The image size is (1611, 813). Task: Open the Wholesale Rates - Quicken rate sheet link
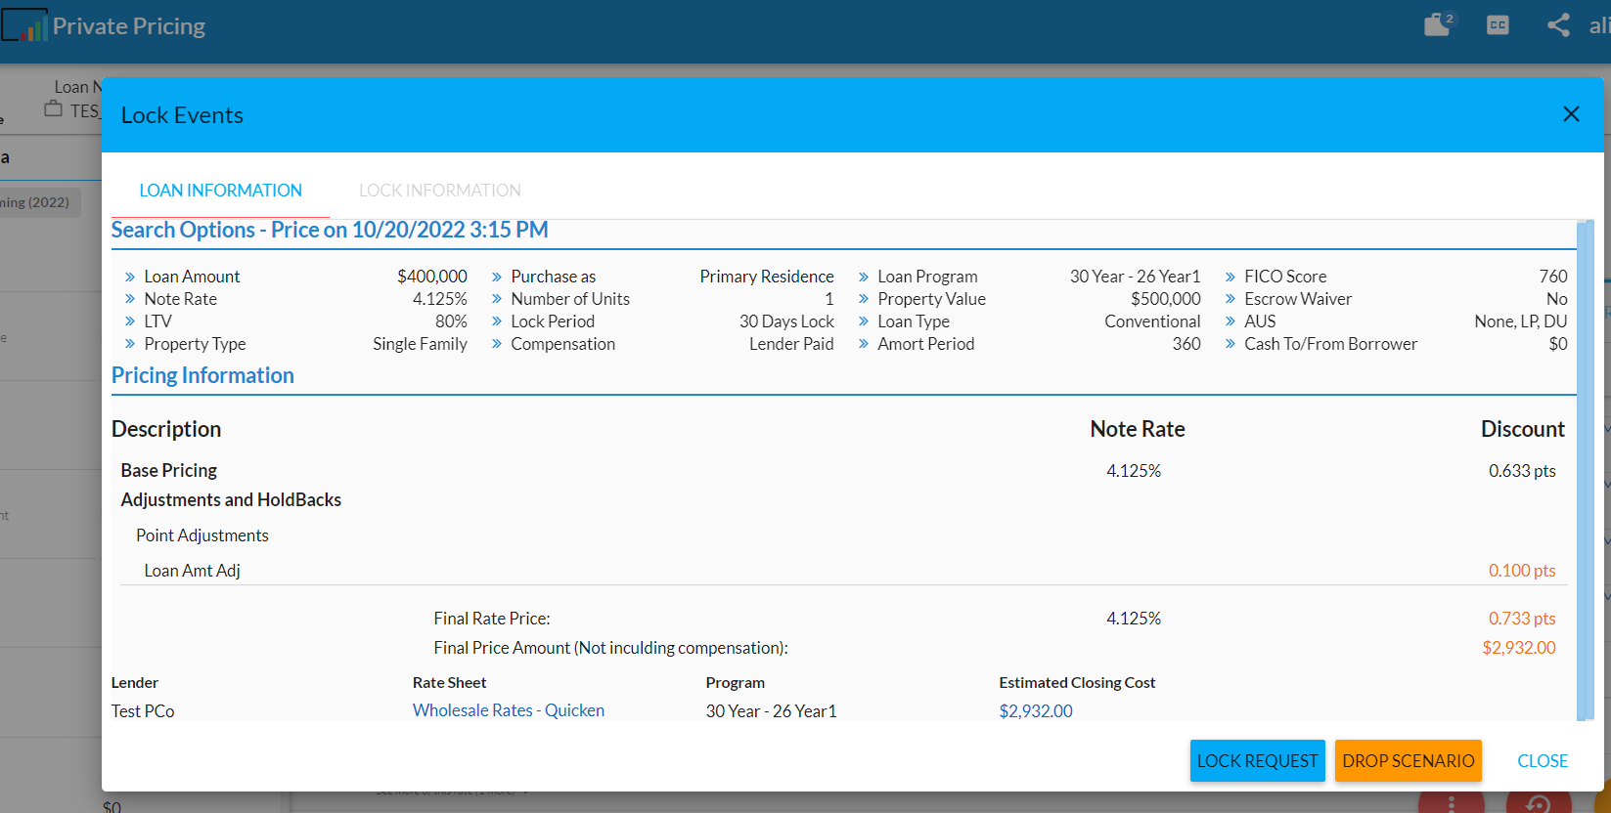(508, 710)
